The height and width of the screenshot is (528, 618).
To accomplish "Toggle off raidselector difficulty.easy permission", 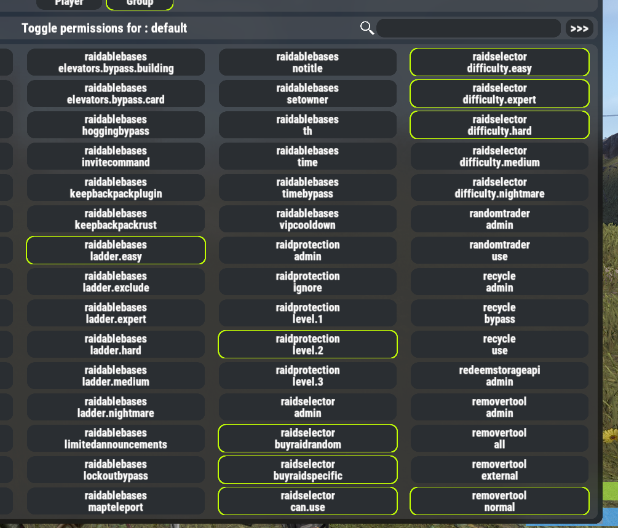I will click(x=499, y=62).
